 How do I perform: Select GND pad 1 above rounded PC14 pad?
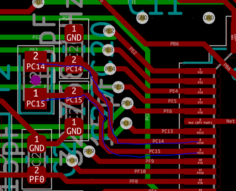(x=74, y=33)
